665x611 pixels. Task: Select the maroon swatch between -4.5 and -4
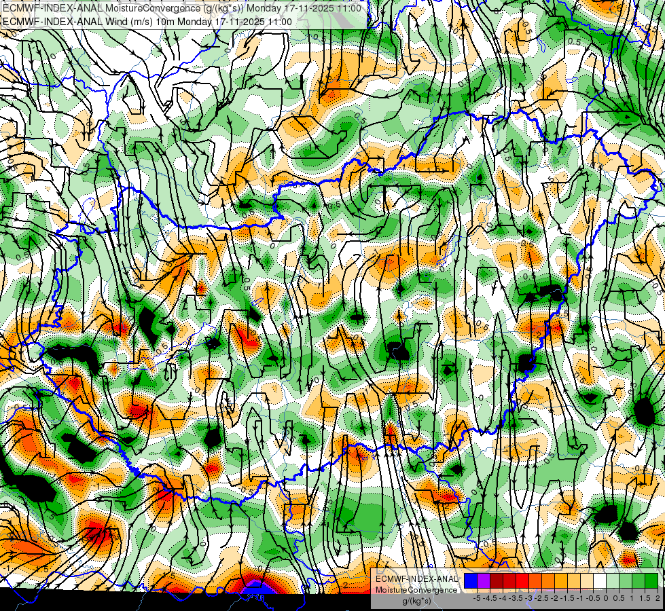[497, 580]
